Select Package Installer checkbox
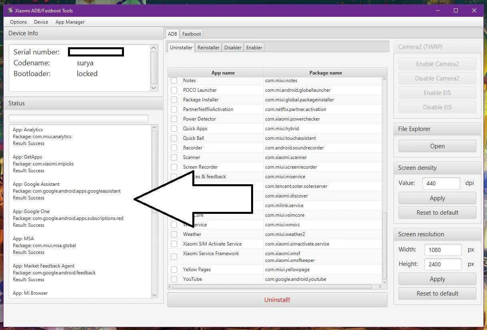Screen dimensions: 487x330 click(174, 100)
